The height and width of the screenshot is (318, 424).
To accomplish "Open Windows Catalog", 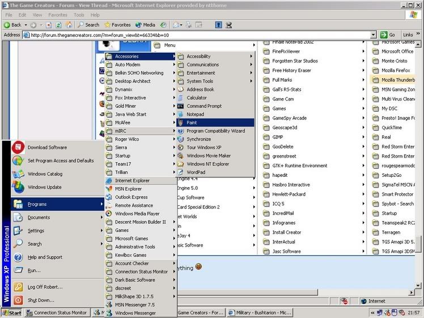I will coord(58,174).
